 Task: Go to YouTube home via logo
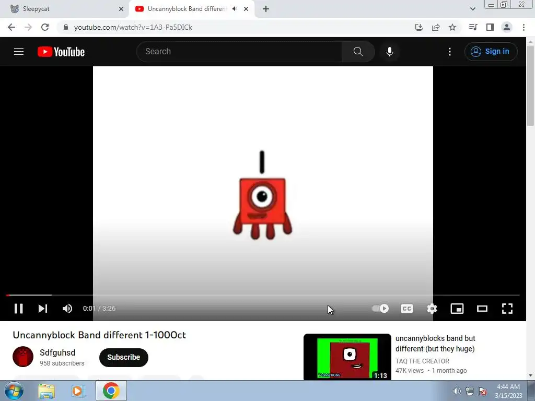click(61, 52)
